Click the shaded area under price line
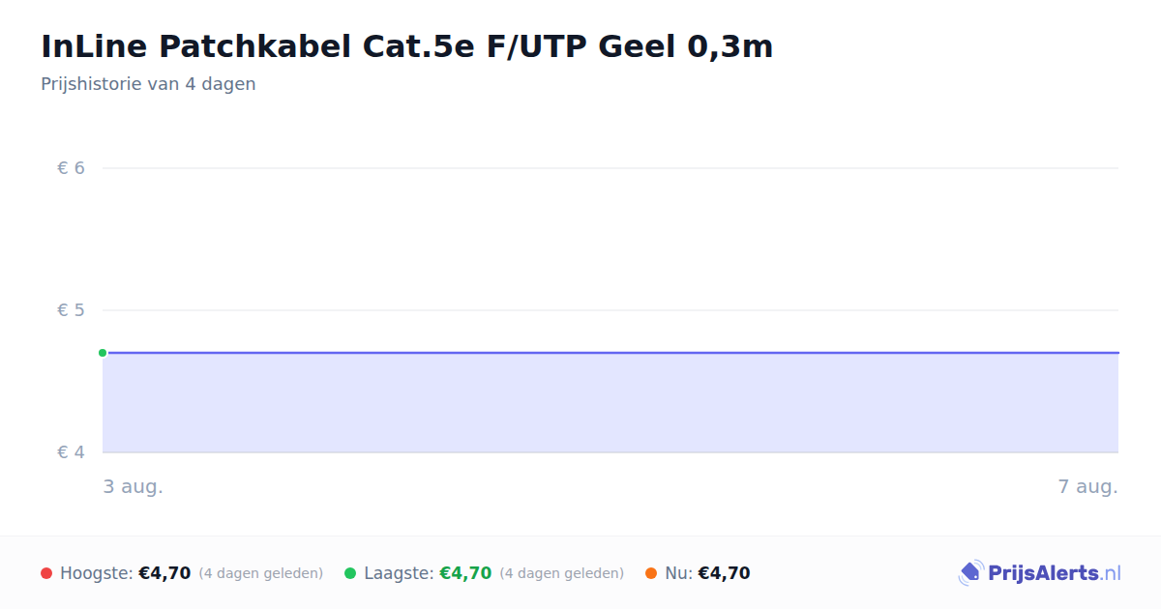The image size is (1161, 609). coord(610,403)
